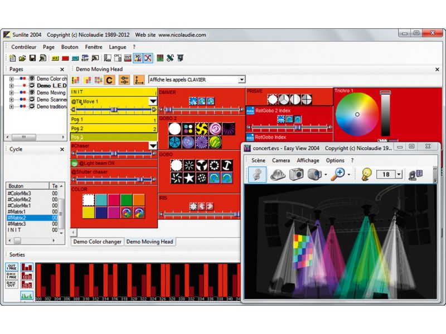446x334 pixels.
Task: Open the Bouton menu
Action: tap(70, 47)
